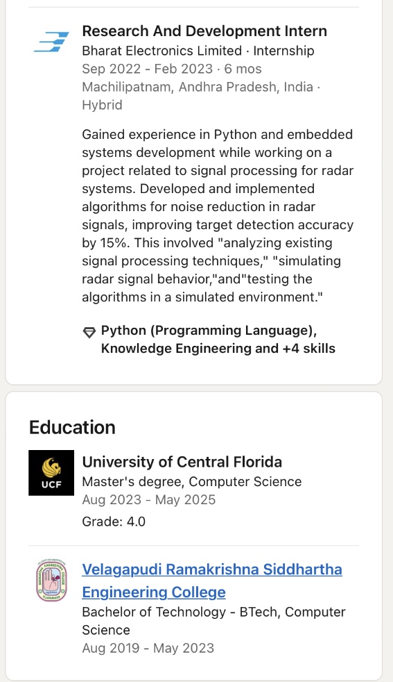
Task: Click Grade: 4.0 text
Action: click(114, 521)
